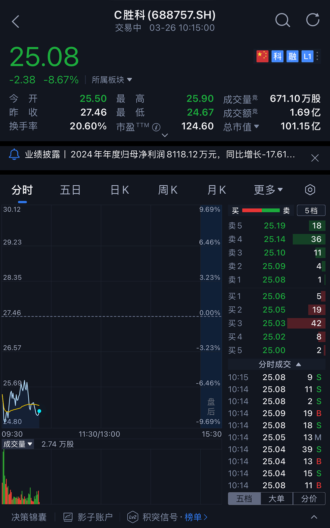Tap the three-dot more tags icon
Screen dimensions: 330x528
tap(317, 56)
